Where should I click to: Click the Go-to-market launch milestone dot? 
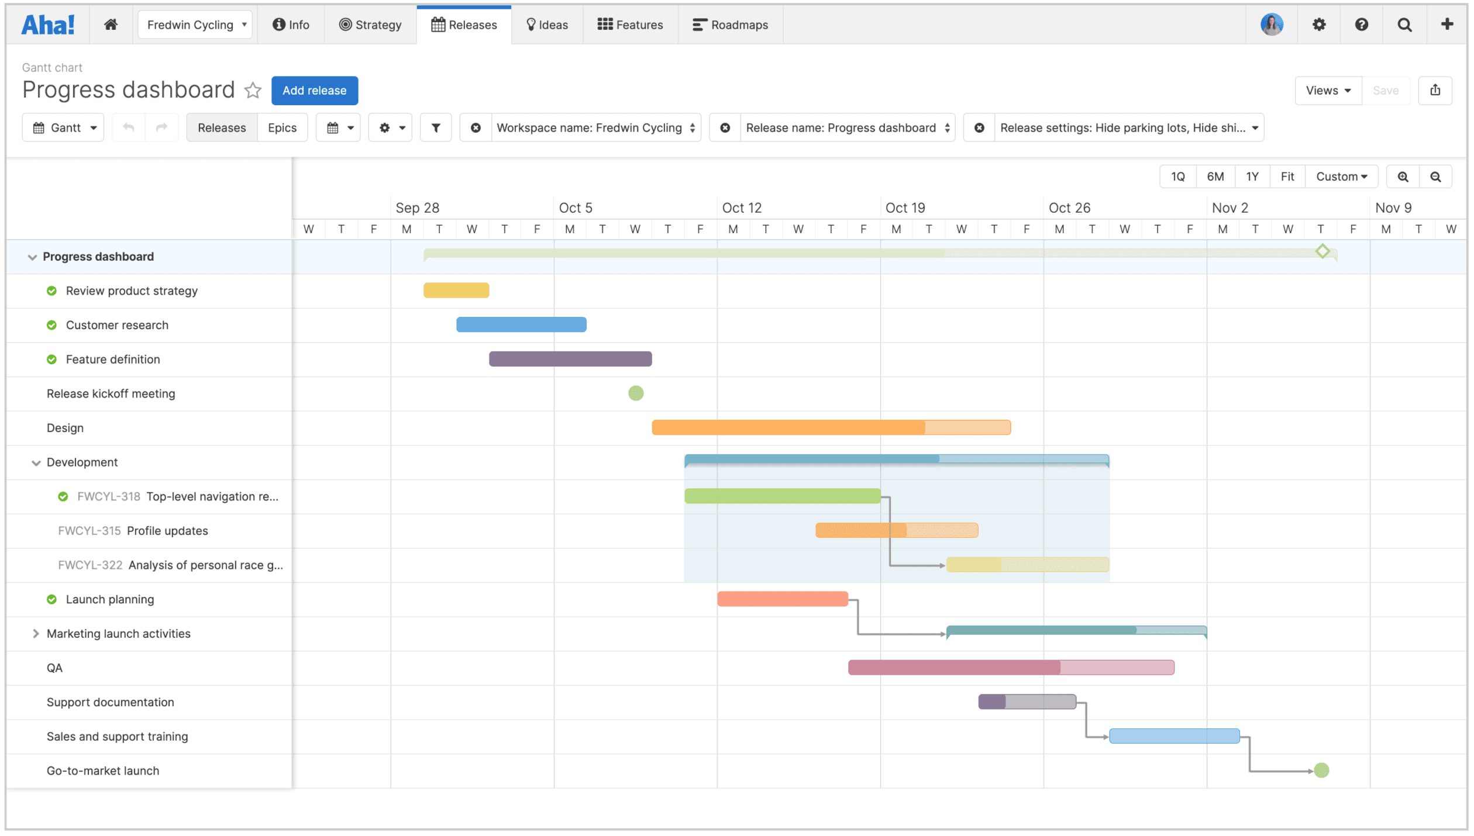click(1321, 771)
